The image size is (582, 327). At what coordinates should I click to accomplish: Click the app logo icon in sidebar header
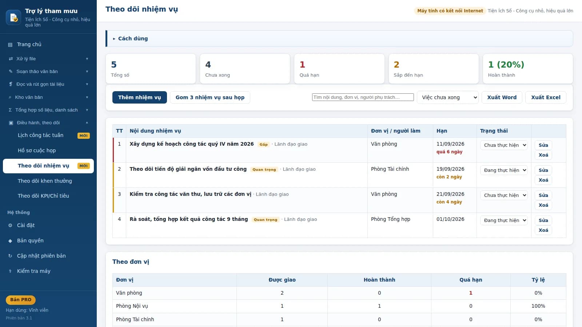click(13, 17)
